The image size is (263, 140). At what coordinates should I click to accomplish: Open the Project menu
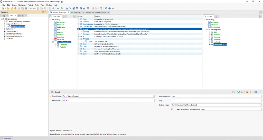(x=30, y=5)
